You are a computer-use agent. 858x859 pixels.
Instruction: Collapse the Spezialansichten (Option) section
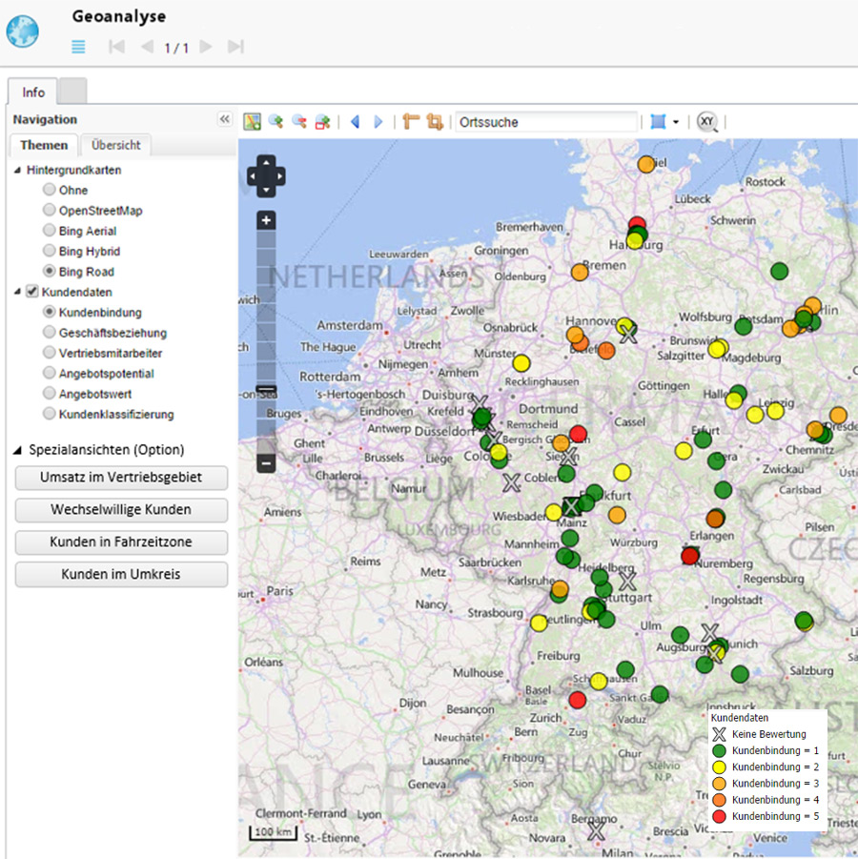(x=18, y=450)
